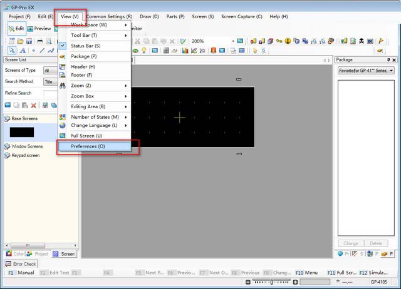Screen dimensions: 401x289
Task: Select the arrow selection tool
Action: click(x=12, y=51)
